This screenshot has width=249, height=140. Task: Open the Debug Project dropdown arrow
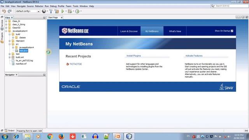coord(74,11)
